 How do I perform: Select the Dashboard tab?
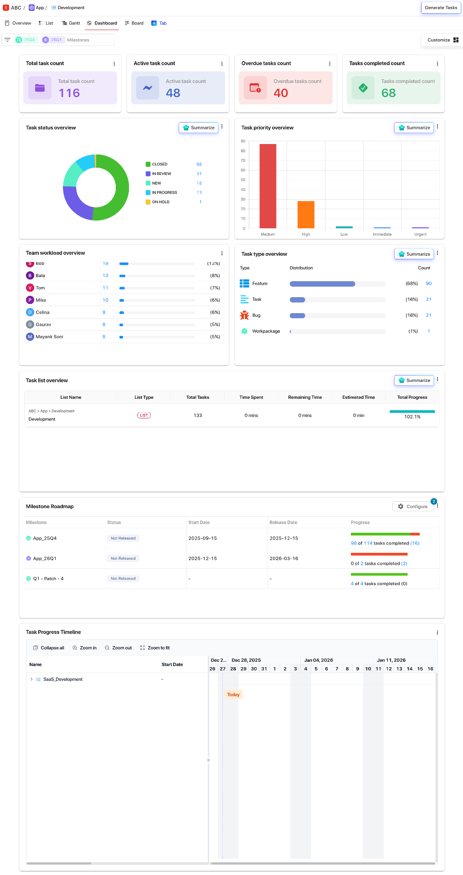pyautogui.click(x=102, y=23)
